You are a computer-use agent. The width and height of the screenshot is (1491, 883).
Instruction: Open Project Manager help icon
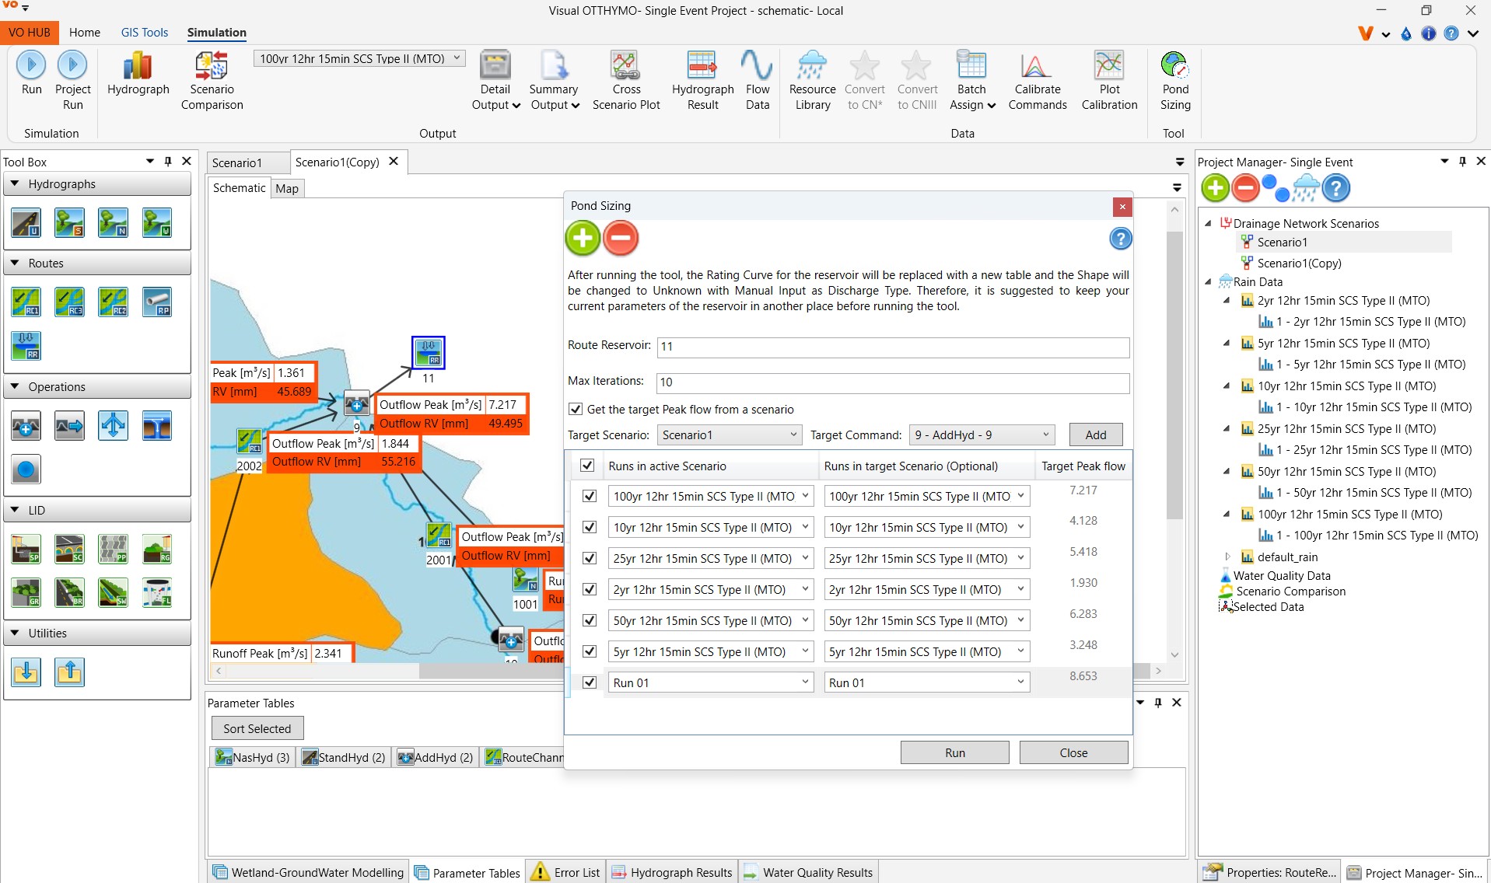pos(1335,188)
